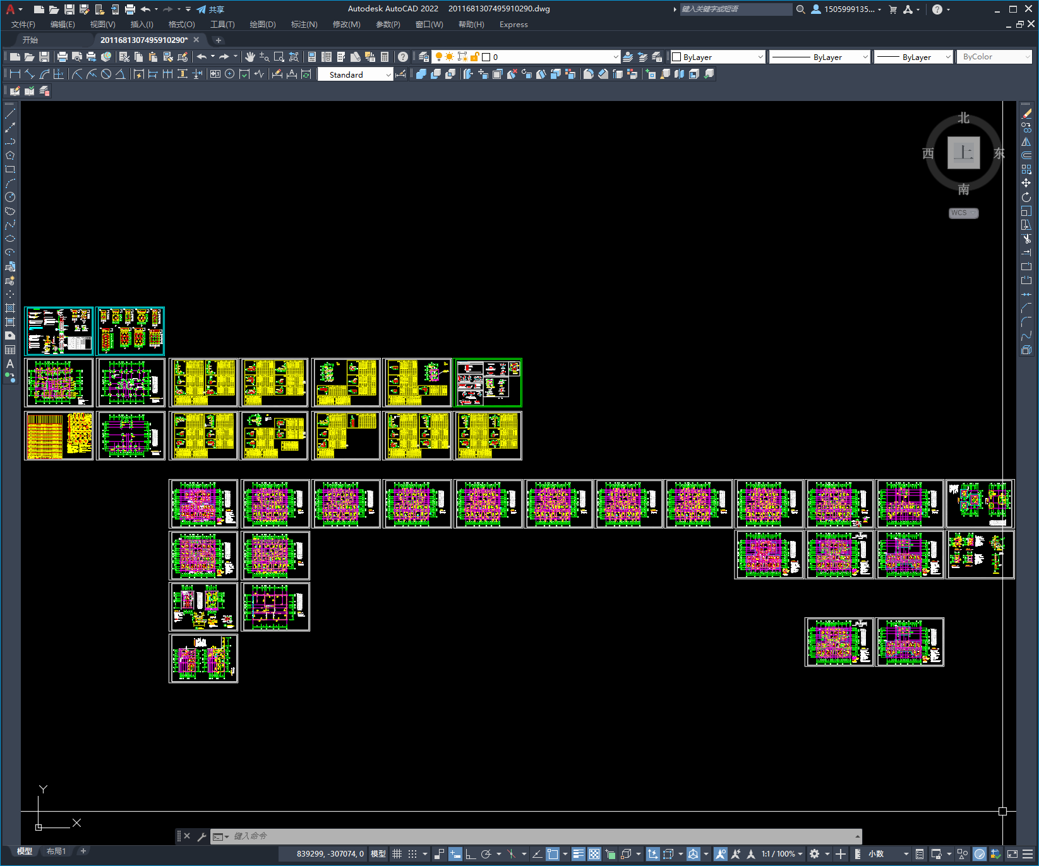Viewport: 1039px width, 866px height.
Task: Click the Share paper-plane icon
Action: coord(201,9)
